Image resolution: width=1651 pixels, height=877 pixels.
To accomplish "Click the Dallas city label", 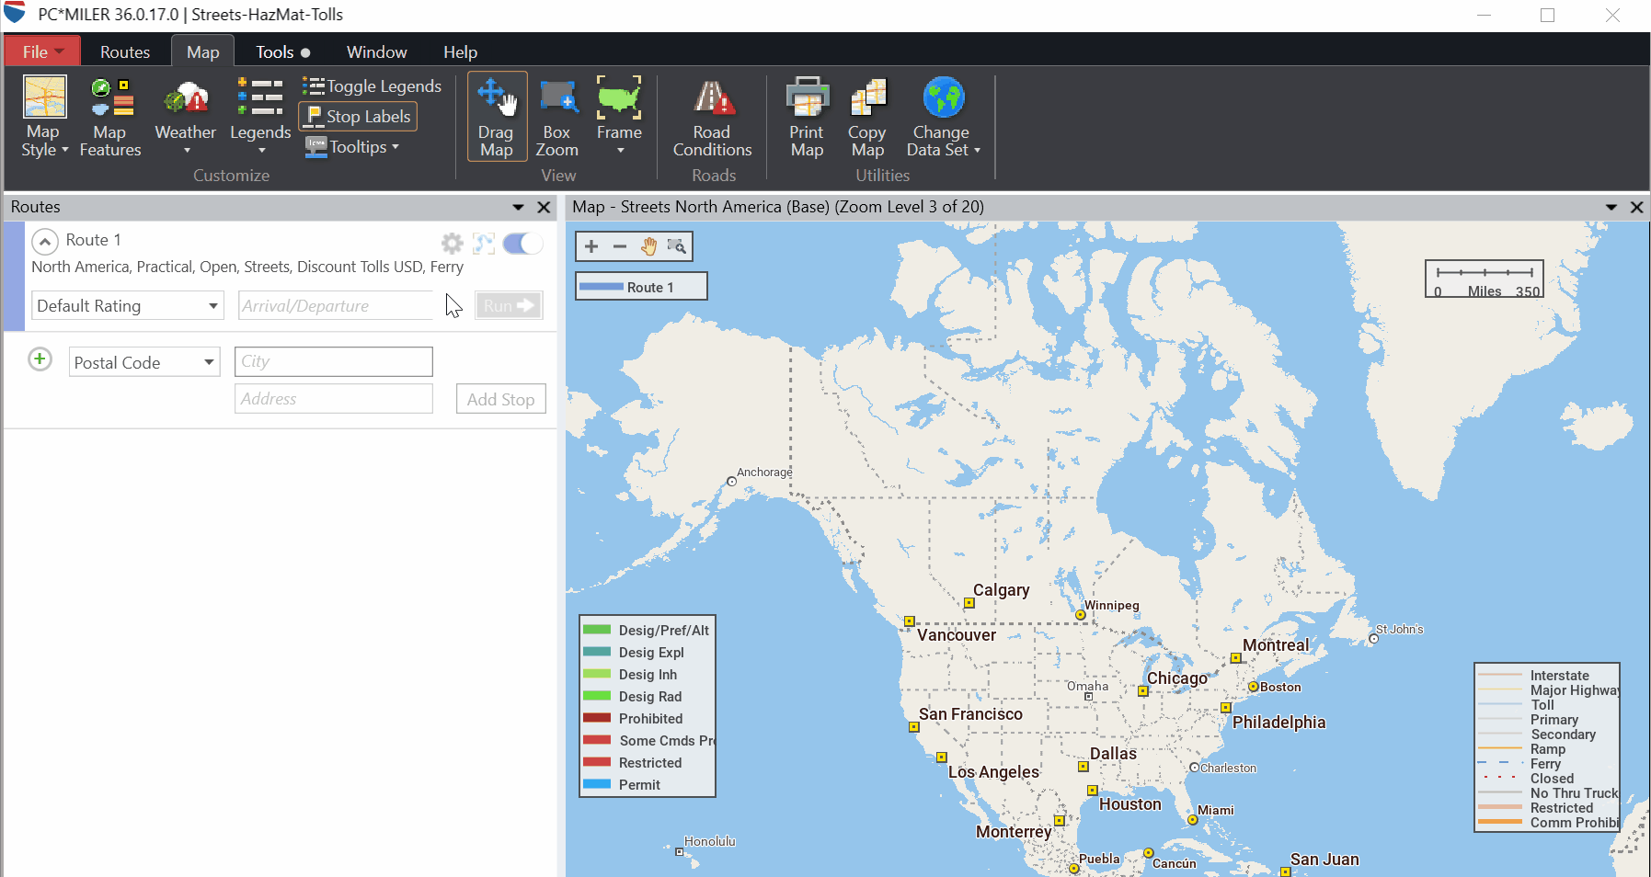I will [x=1113, y=754].
